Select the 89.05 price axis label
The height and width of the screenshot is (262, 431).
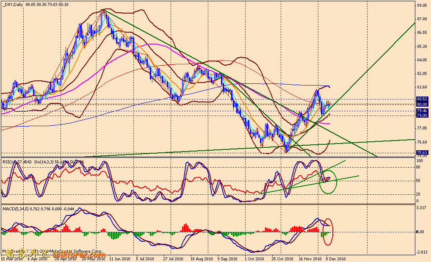pyautogui.click(x=422, y=5)
